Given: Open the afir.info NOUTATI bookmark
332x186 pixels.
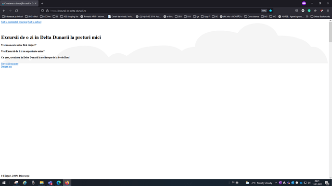Looking at the screenshot, I should tap(231, 16).
